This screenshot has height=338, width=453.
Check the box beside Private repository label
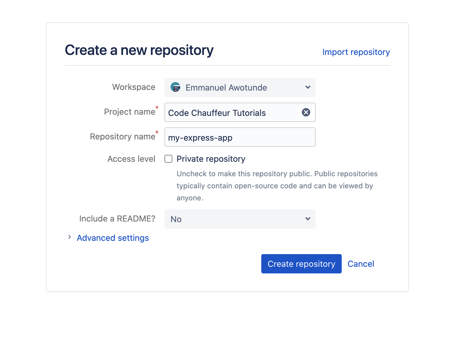point(168,158)
